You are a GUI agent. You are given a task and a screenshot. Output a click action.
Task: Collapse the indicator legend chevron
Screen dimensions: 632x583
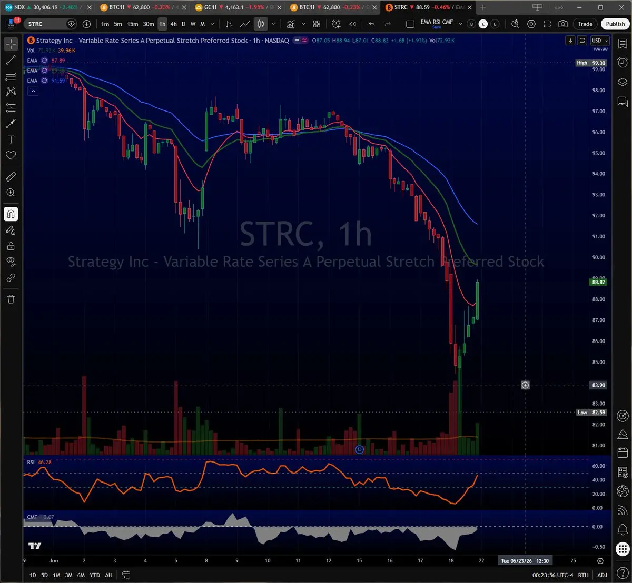pyautogui.click(x=33, y=91)
